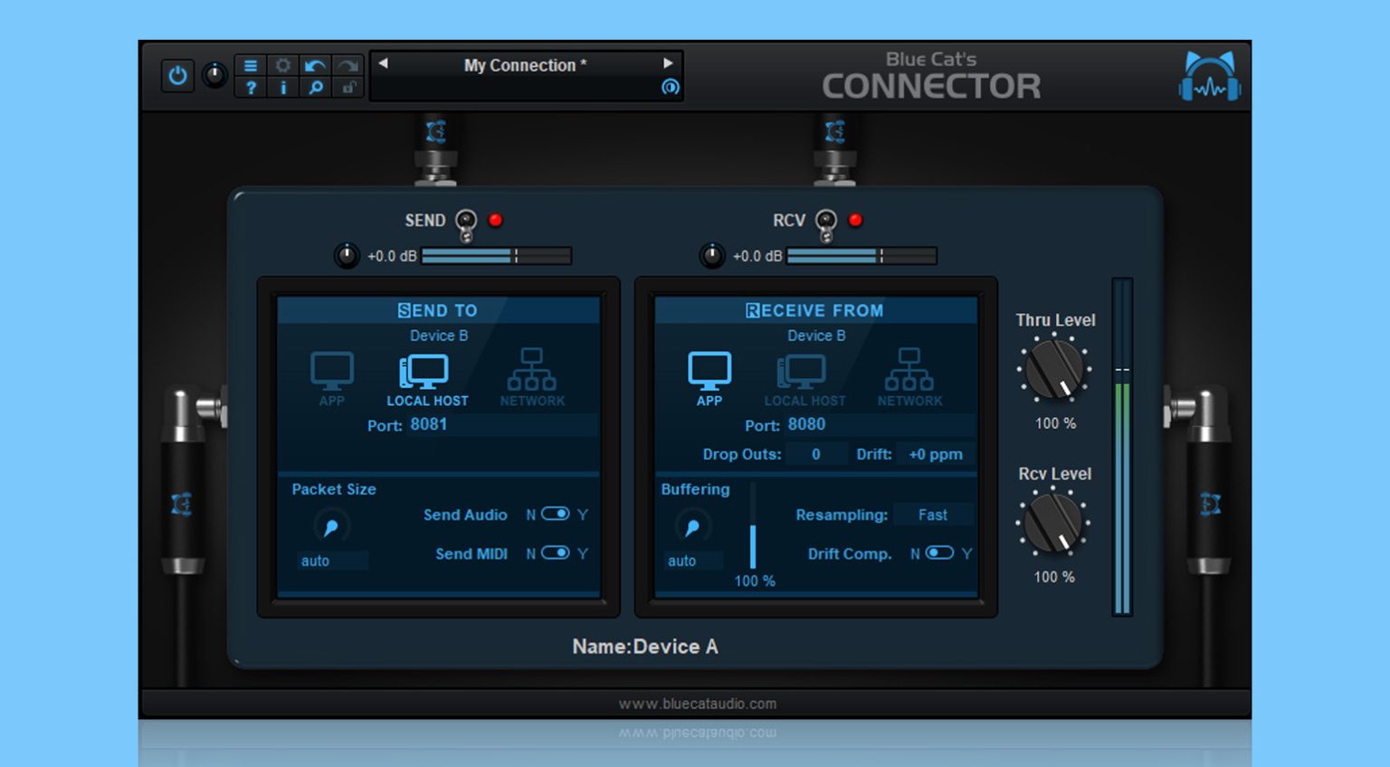Click the lock icon in the toolbar
This screenshot has height=767, width=1390.
[348, 88]
